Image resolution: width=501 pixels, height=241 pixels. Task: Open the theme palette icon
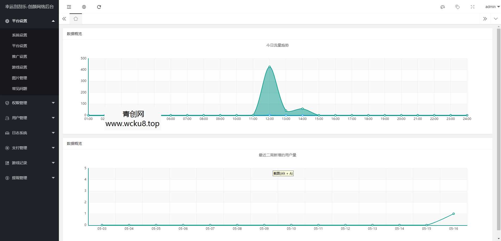tap(443, 7)
